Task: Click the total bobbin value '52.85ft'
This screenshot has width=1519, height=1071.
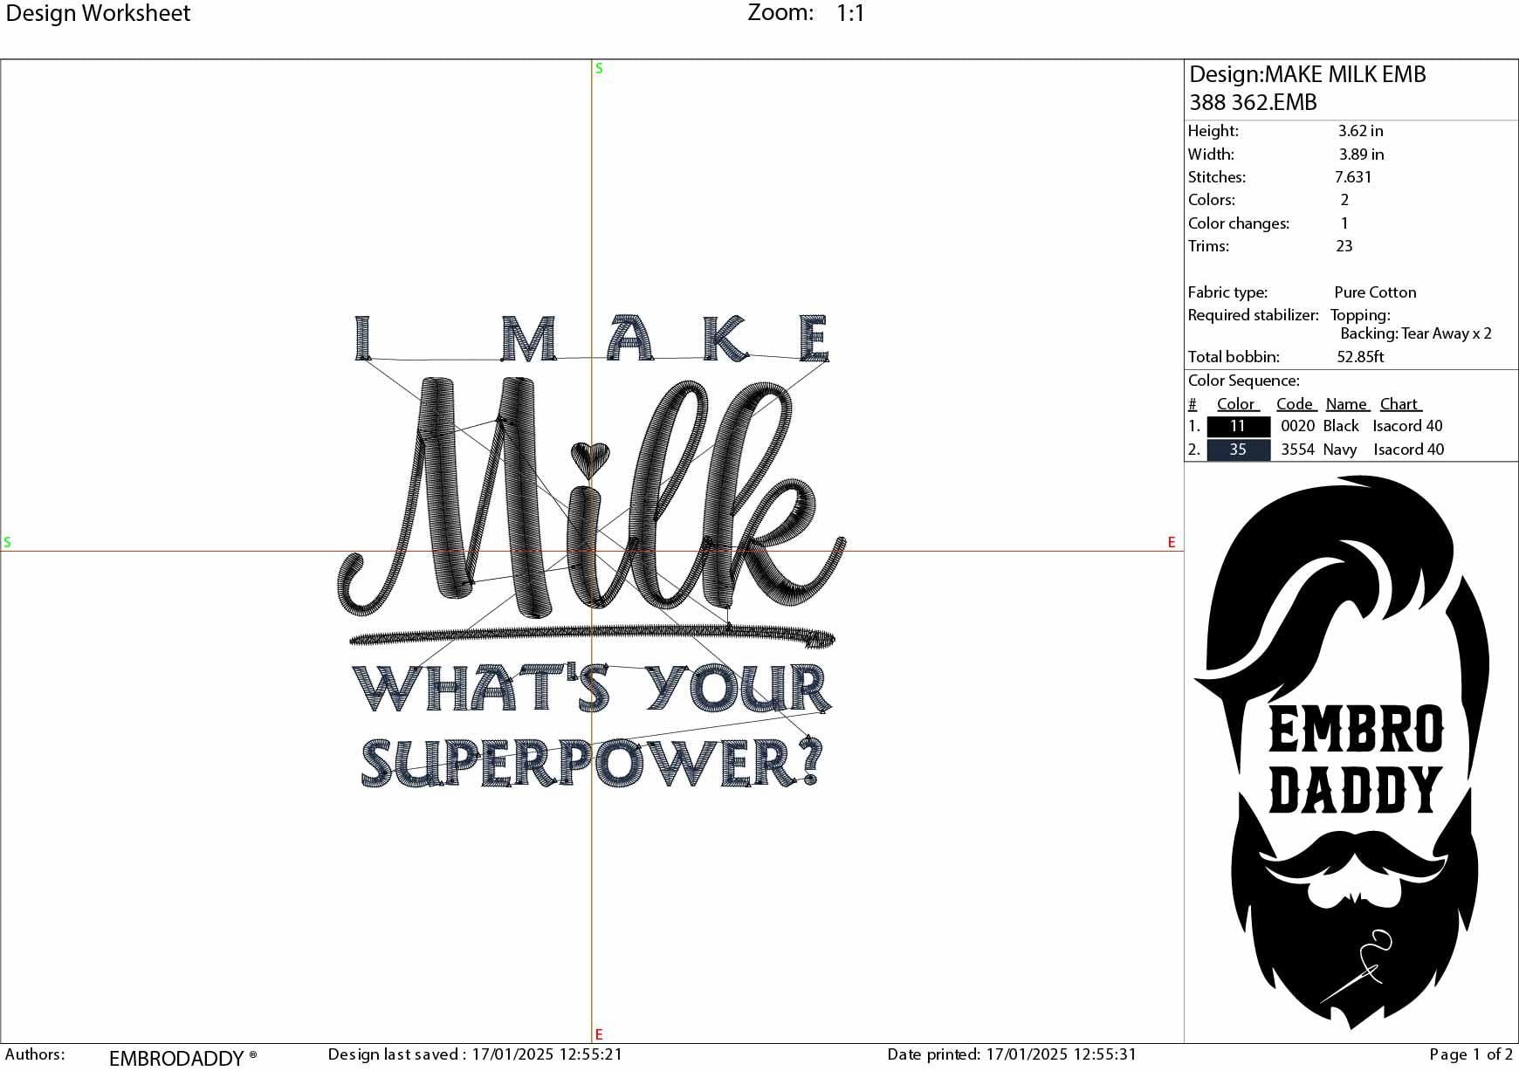Action: [x=1360, y=357]
